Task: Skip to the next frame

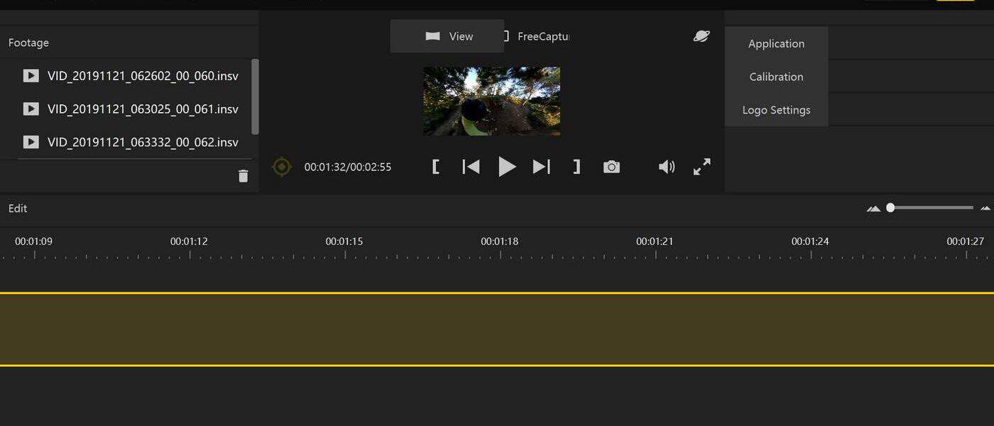Action: [x=542, y=167]
